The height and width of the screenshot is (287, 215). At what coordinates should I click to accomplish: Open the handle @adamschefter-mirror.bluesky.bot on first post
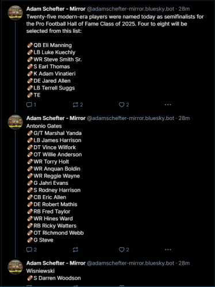pyautogui.click(x=130, y=9)
